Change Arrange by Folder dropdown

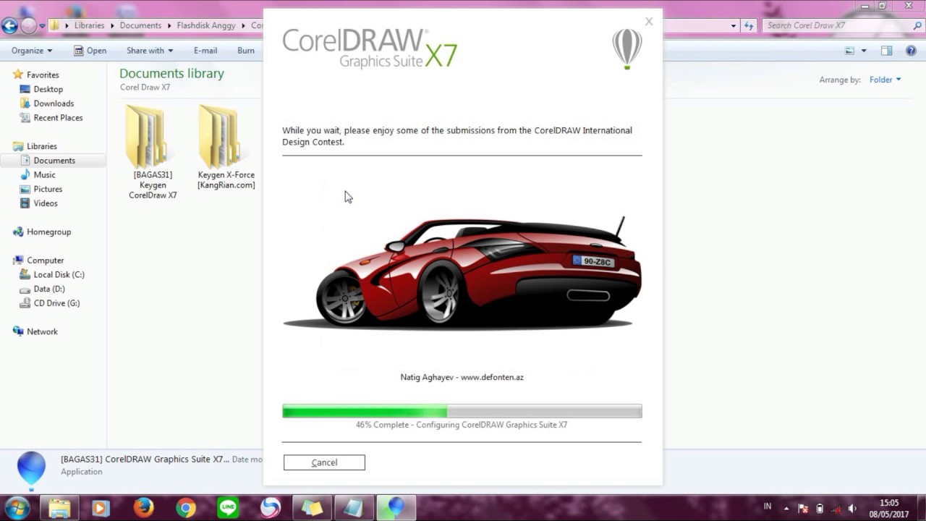885,80
